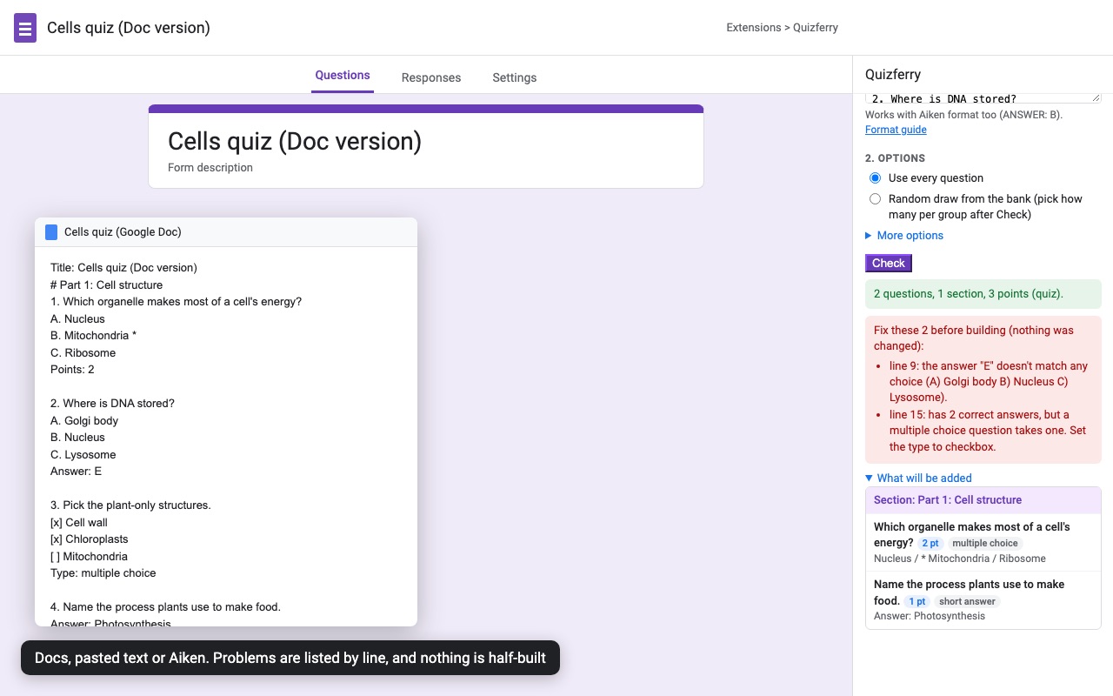Select the Use every question option
1113x696 pixels.
point(876,178)
